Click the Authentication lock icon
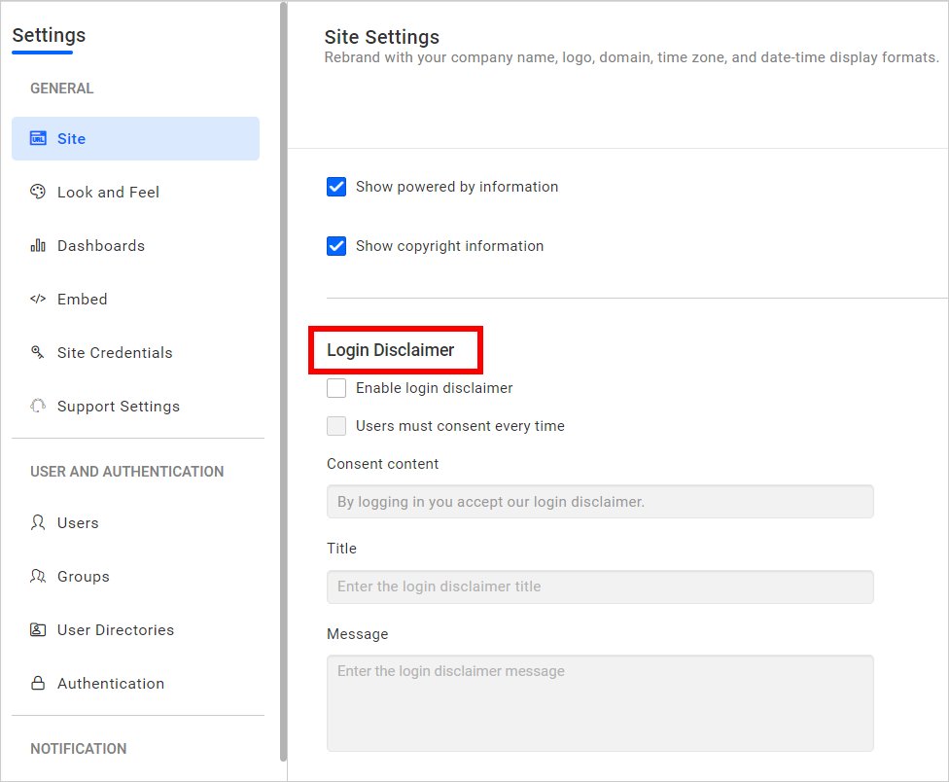Screen dimensions: 949x782 [x=38, y=683]
